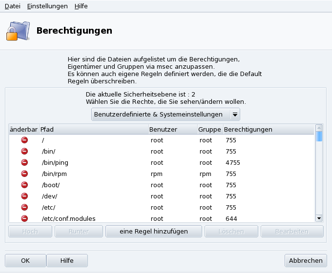Click the 755 permissions value for /dev/
332x273 pixels.
click(231, 196)
